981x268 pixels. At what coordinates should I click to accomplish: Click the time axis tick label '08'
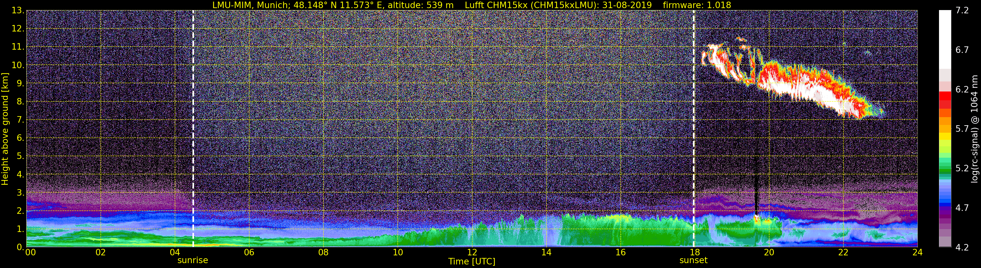[x=323, y=253]
